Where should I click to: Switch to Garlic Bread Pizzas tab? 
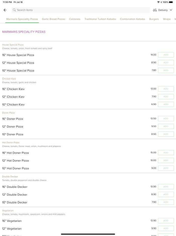pyautogui.click(x=53, y=19)
